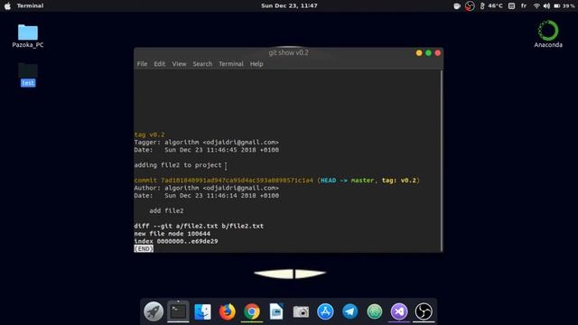578x325 pixels.
Task: Click the '(END)' pager marker
Action: click(x=144, y=249)
